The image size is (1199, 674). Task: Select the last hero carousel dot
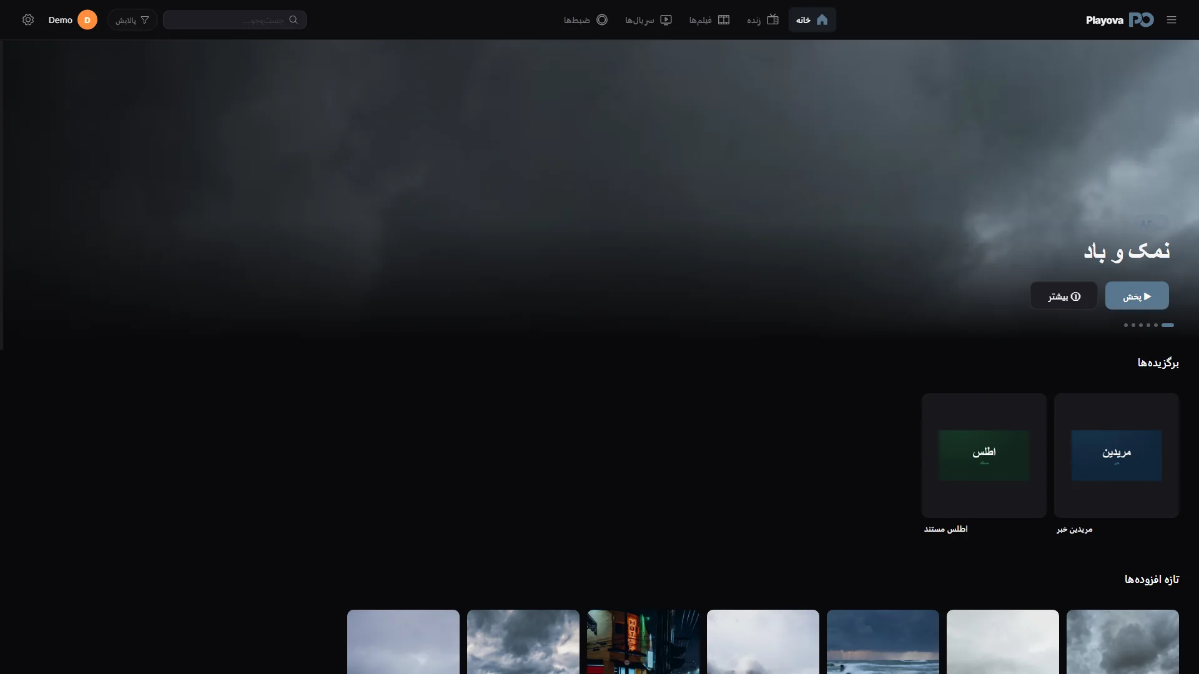click(1126, 325)
